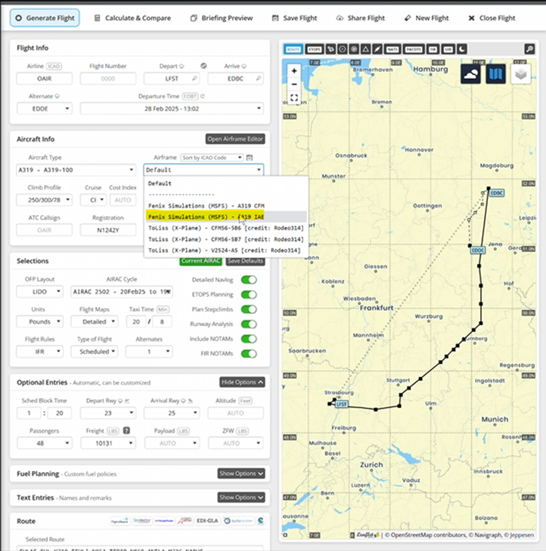
Task: Open Briefing Preview
Action: (222, 18)
